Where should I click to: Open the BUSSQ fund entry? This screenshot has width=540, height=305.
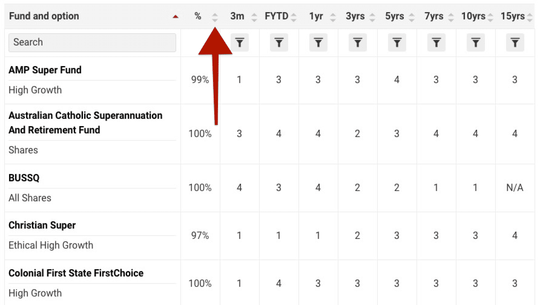(24, 178)
